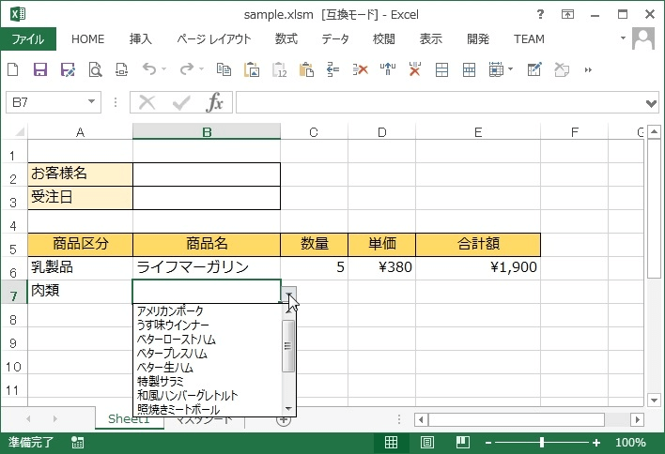This screenshot has width=665, height=454.
Task: Select the customer name input cell B2
Action: [207, 174]
